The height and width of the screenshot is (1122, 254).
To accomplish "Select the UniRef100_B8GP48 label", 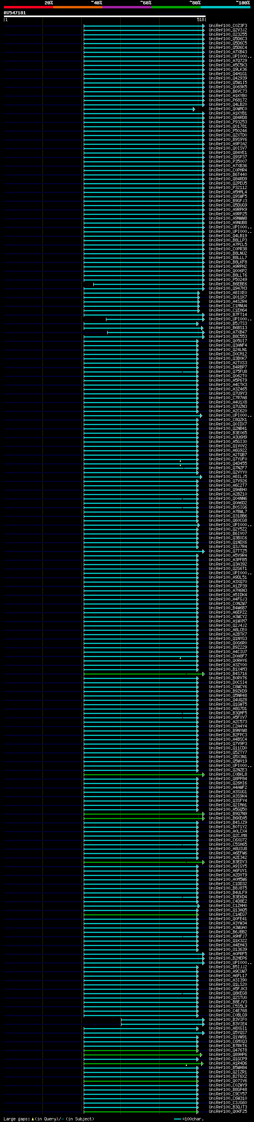I will pos(228,1090).
